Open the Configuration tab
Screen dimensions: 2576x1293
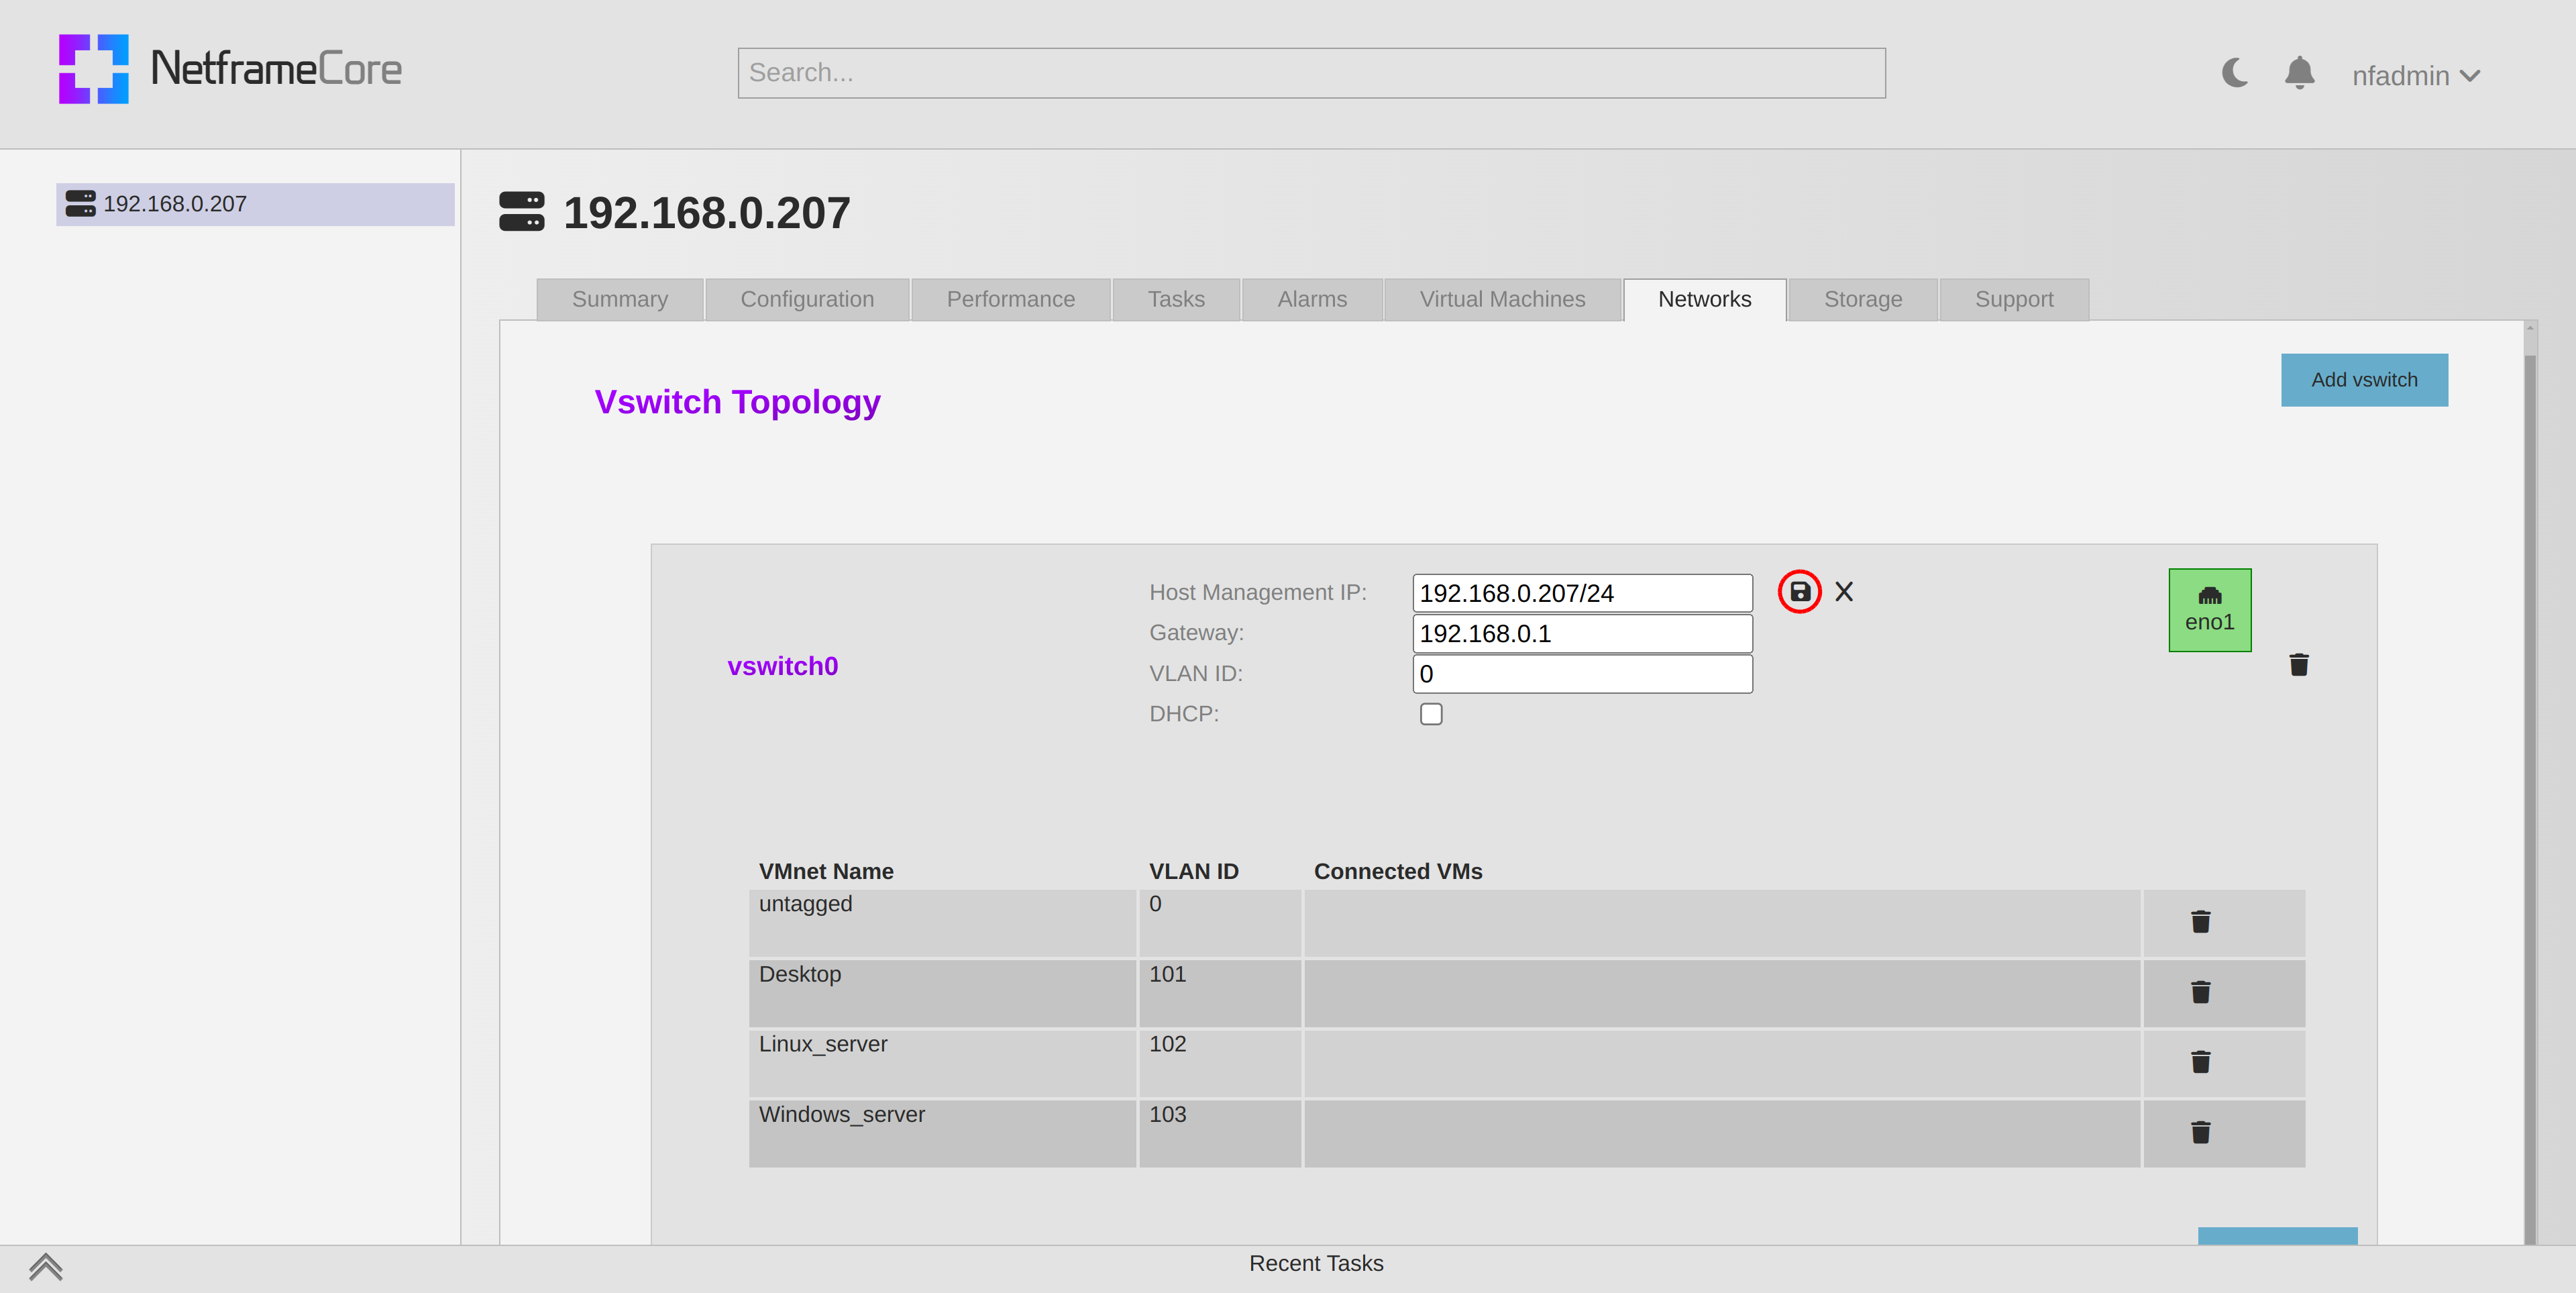(807, 299)
